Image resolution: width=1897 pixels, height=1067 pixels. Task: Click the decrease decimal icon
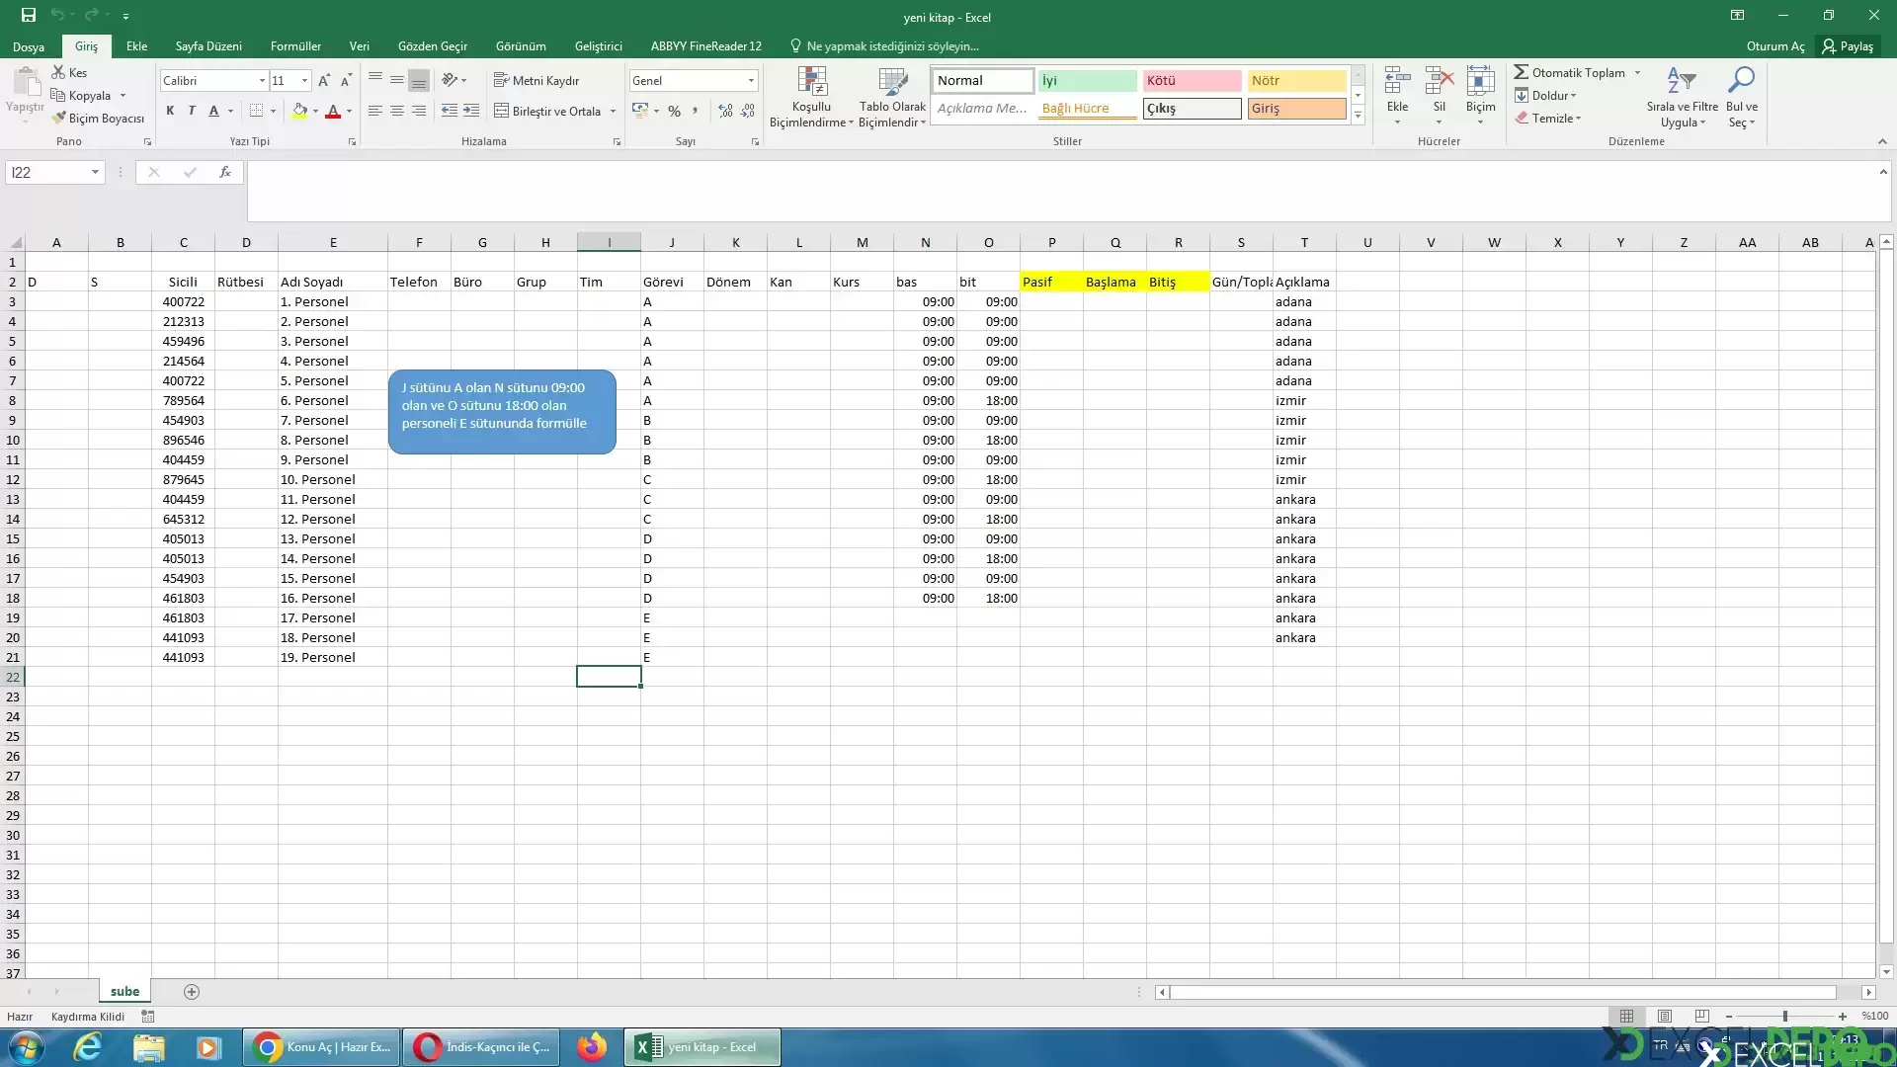pos(748,111)
